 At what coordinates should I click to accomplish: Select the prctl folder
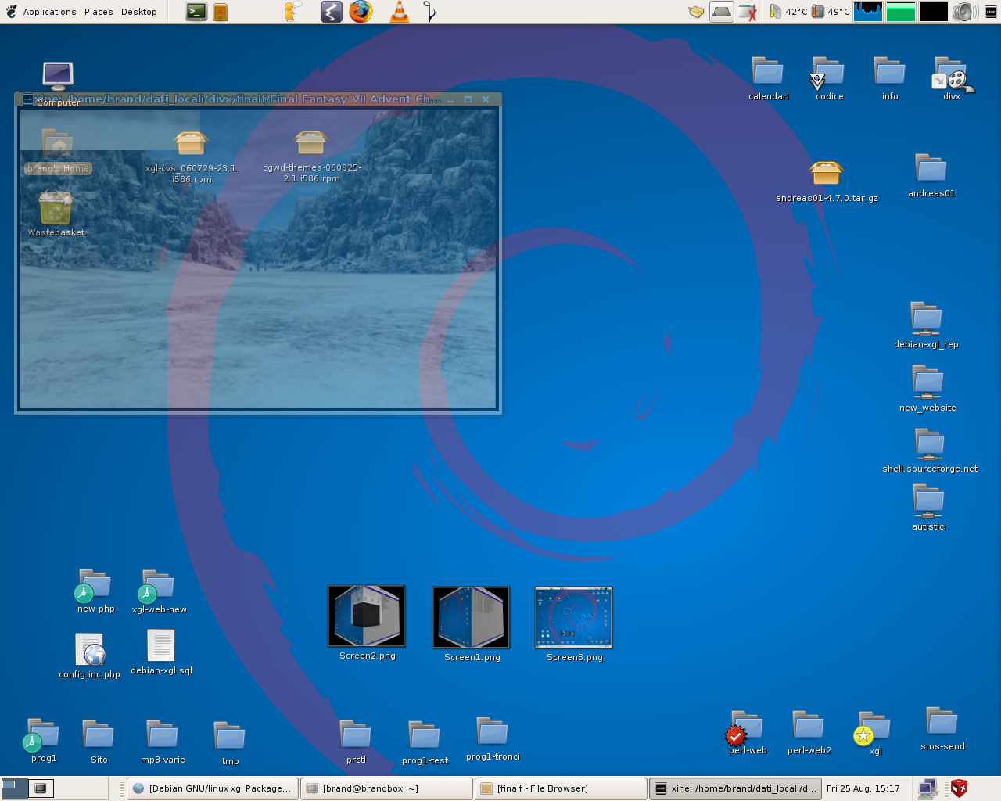coord(356,742)
